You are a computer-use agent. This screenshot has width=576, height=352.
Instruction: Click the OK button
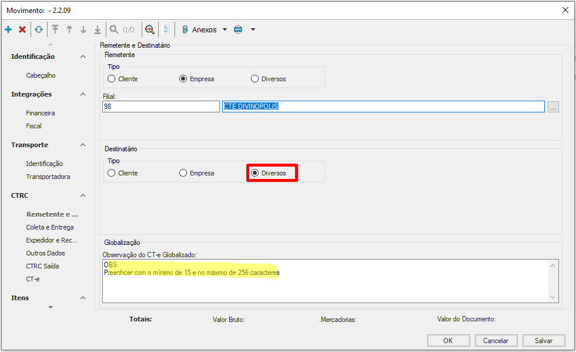[448, 341]
